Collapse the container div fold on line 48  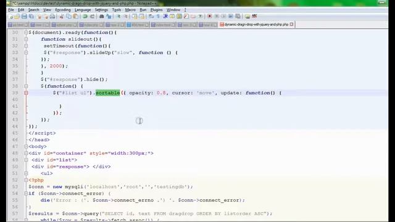pyautogui.click(x=26, y=154)
